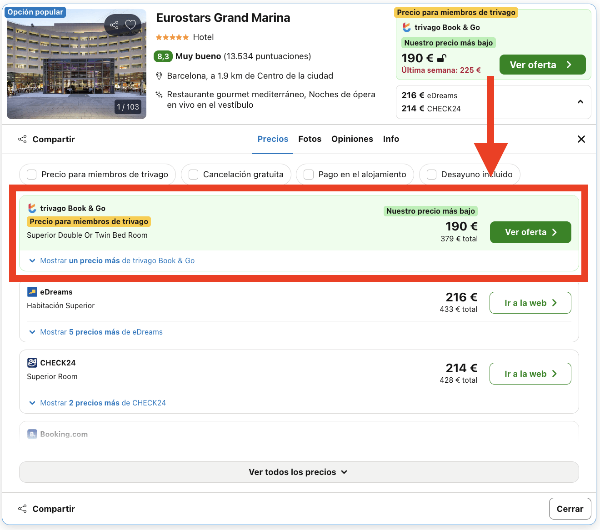Click the share icon on hotel photo

point(114,25)
